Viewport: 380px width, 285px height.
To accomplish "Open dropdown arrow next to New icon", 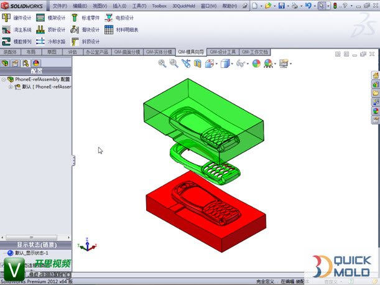I will [261, 6].
